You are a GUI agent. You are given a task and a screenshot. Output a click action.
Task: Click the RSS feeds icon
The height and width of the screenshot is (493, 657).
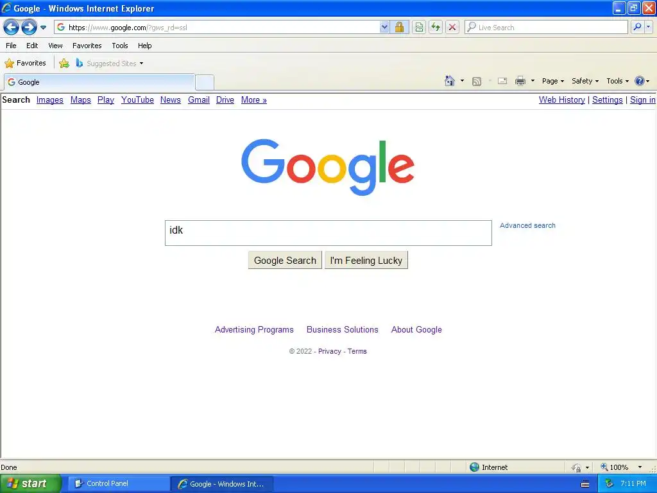(x=477, y=82)
